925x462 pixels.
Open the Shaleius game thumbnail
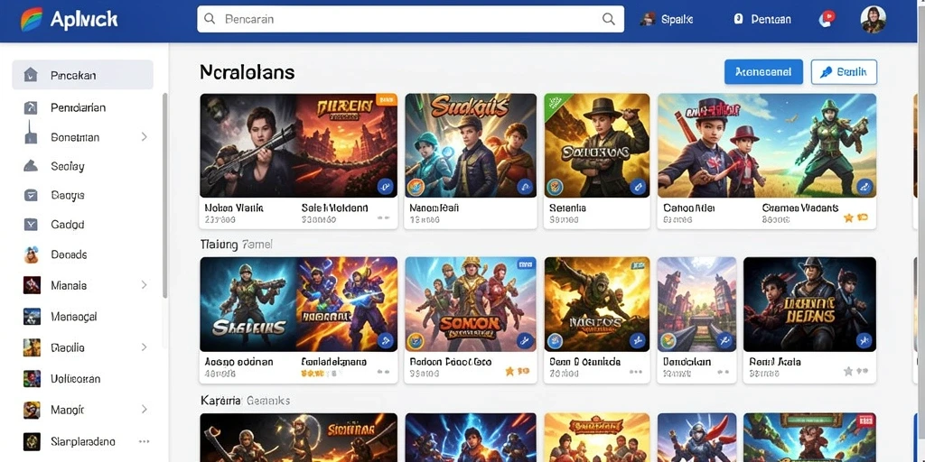pyautogui.click(x=248, y=304)
